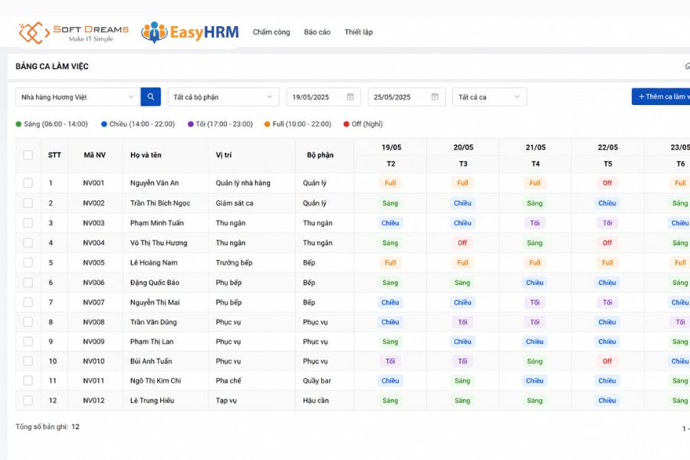Click green Sáng legend dot

click(18, 124)
